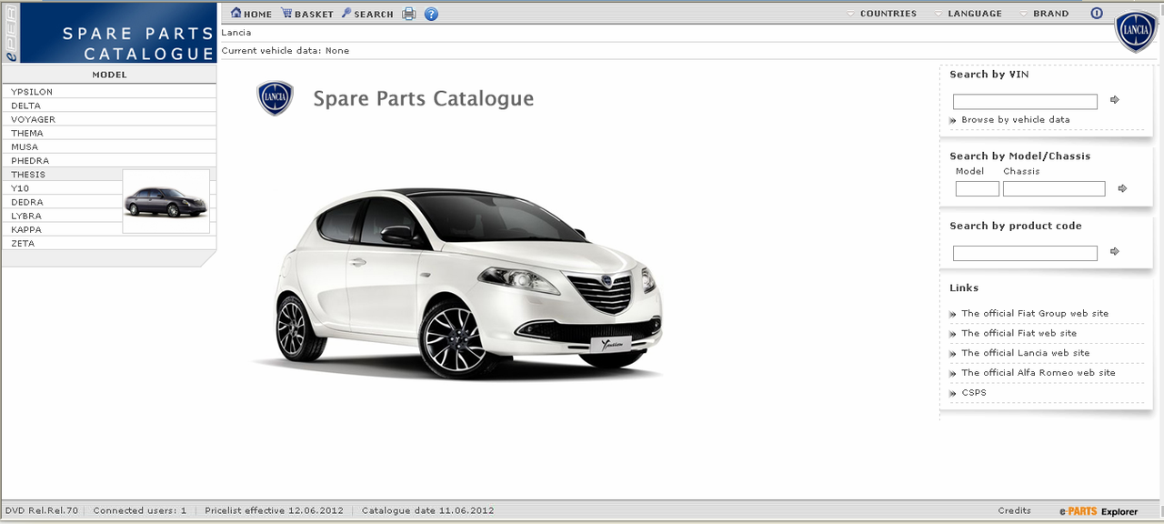Click the Lancia shield logo top right

click(1137, 32)
